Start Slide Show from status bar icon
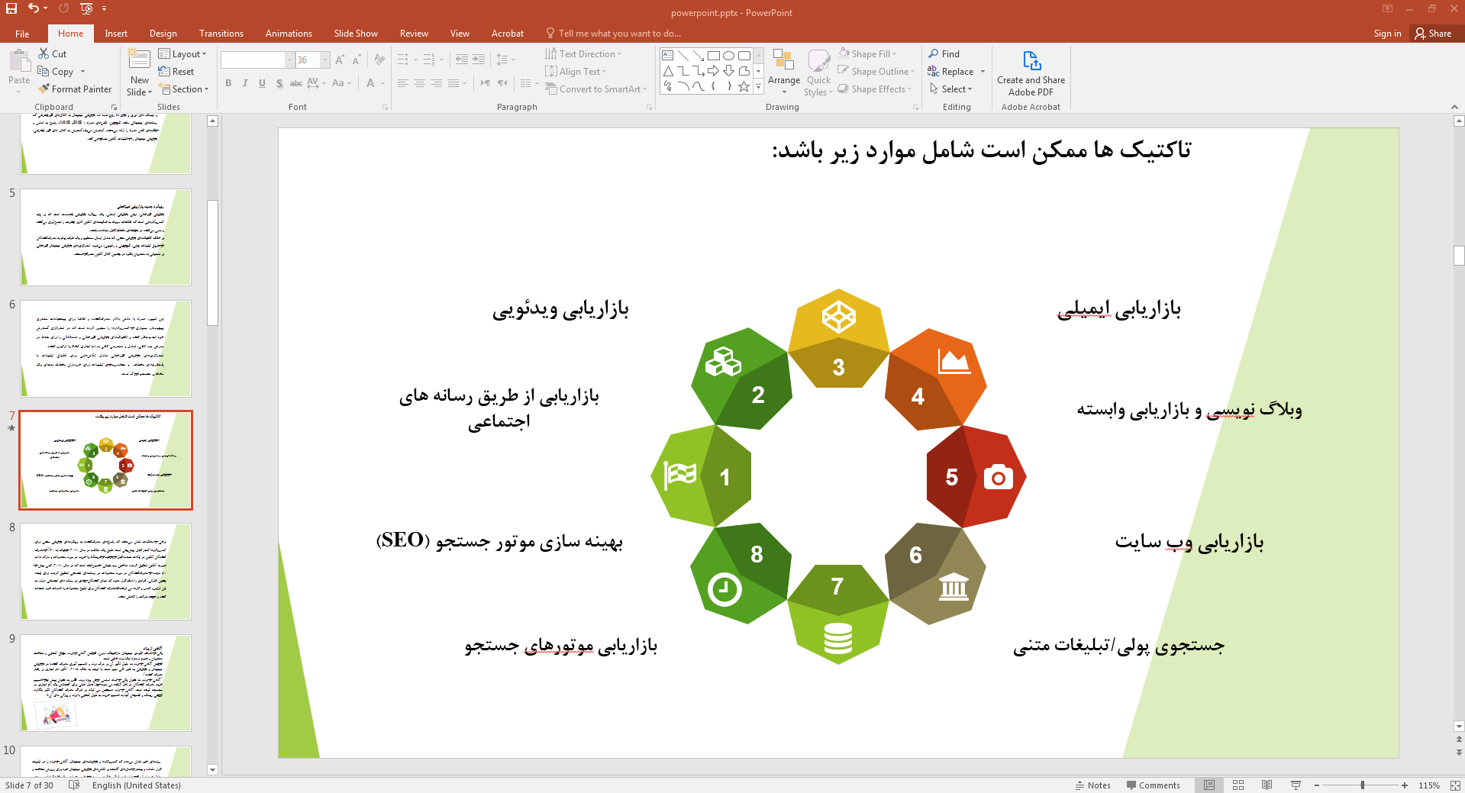 (x=1296, y=785)
